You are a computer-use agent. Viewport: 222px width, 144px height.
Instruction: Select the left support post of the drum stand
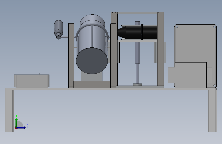pyautogui.click(x=71, y=55)
